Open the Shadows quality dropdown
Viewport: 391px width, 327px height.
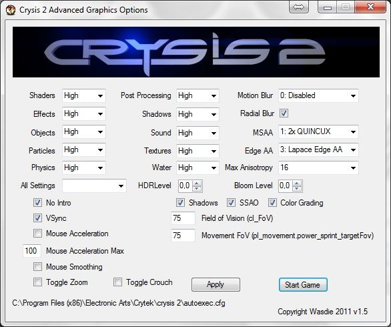click(x=198, y=114)
